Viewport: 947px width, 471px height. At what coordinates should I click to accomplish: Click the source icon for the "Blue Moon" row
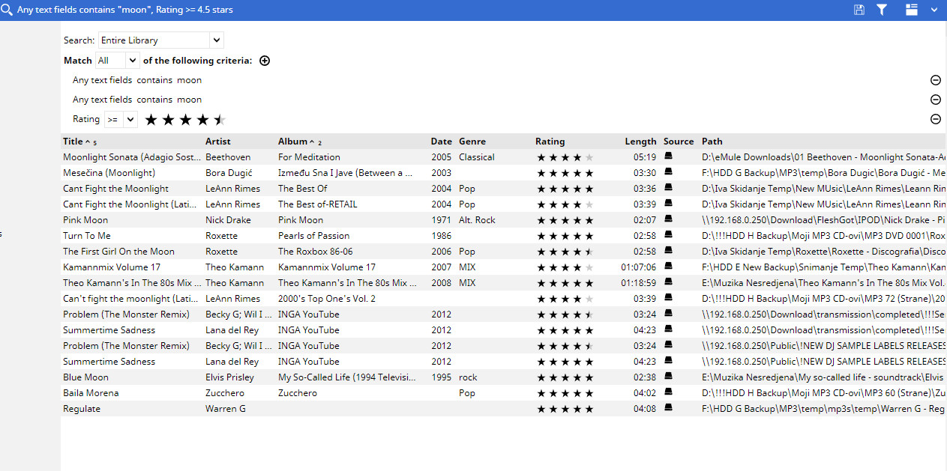(668, 377)
